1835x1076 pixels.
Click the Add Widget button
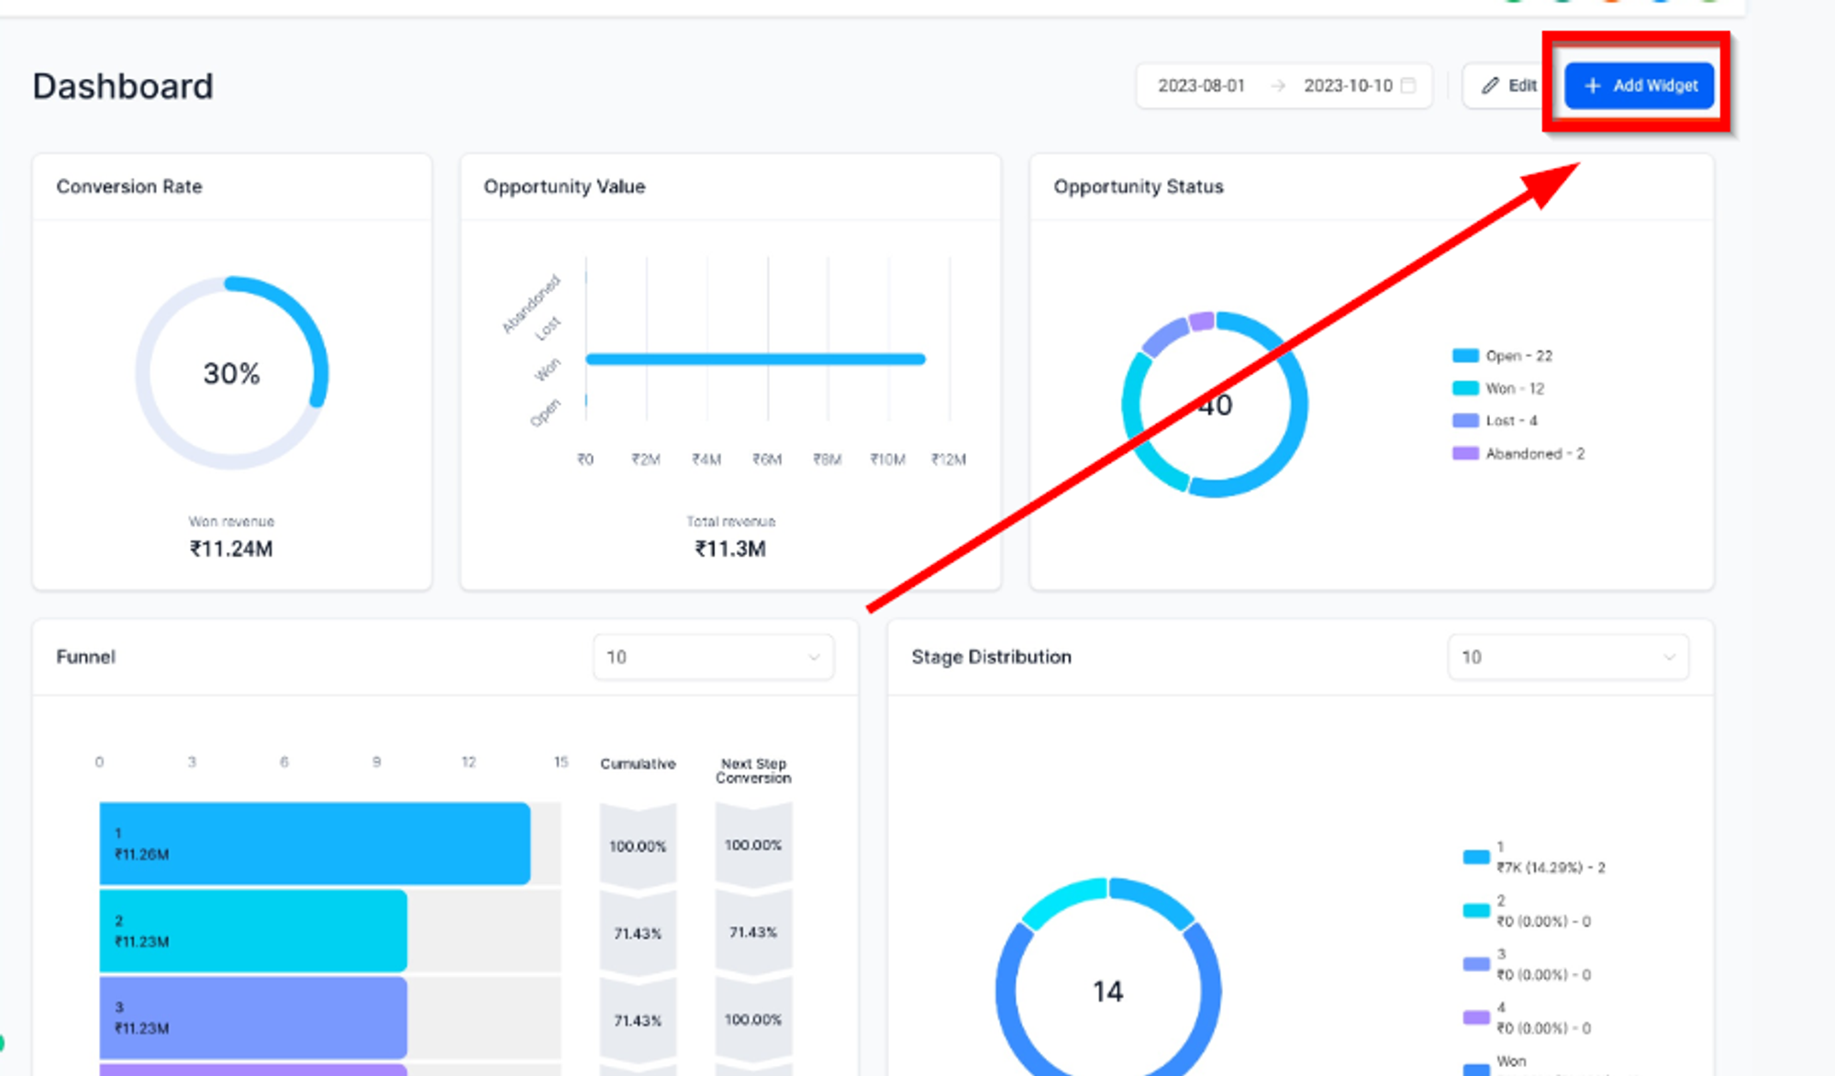click(x=1639, y=85)
